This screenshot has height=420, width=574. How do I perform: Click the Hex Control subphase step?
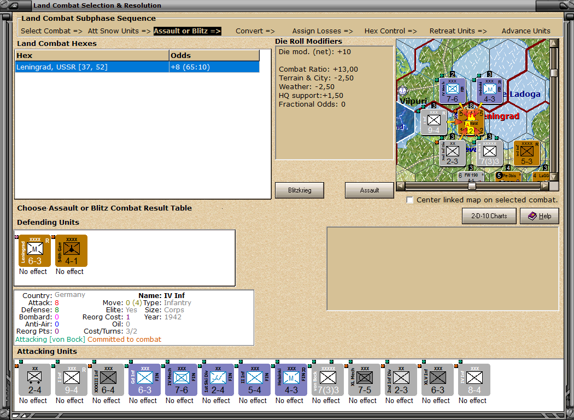[x=391, y=31]
